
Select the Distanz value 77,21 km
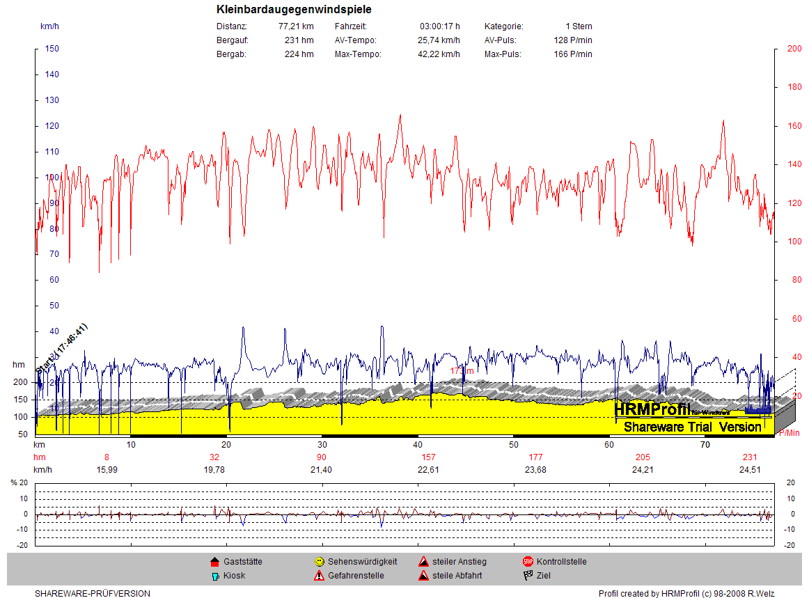point(296,26)
